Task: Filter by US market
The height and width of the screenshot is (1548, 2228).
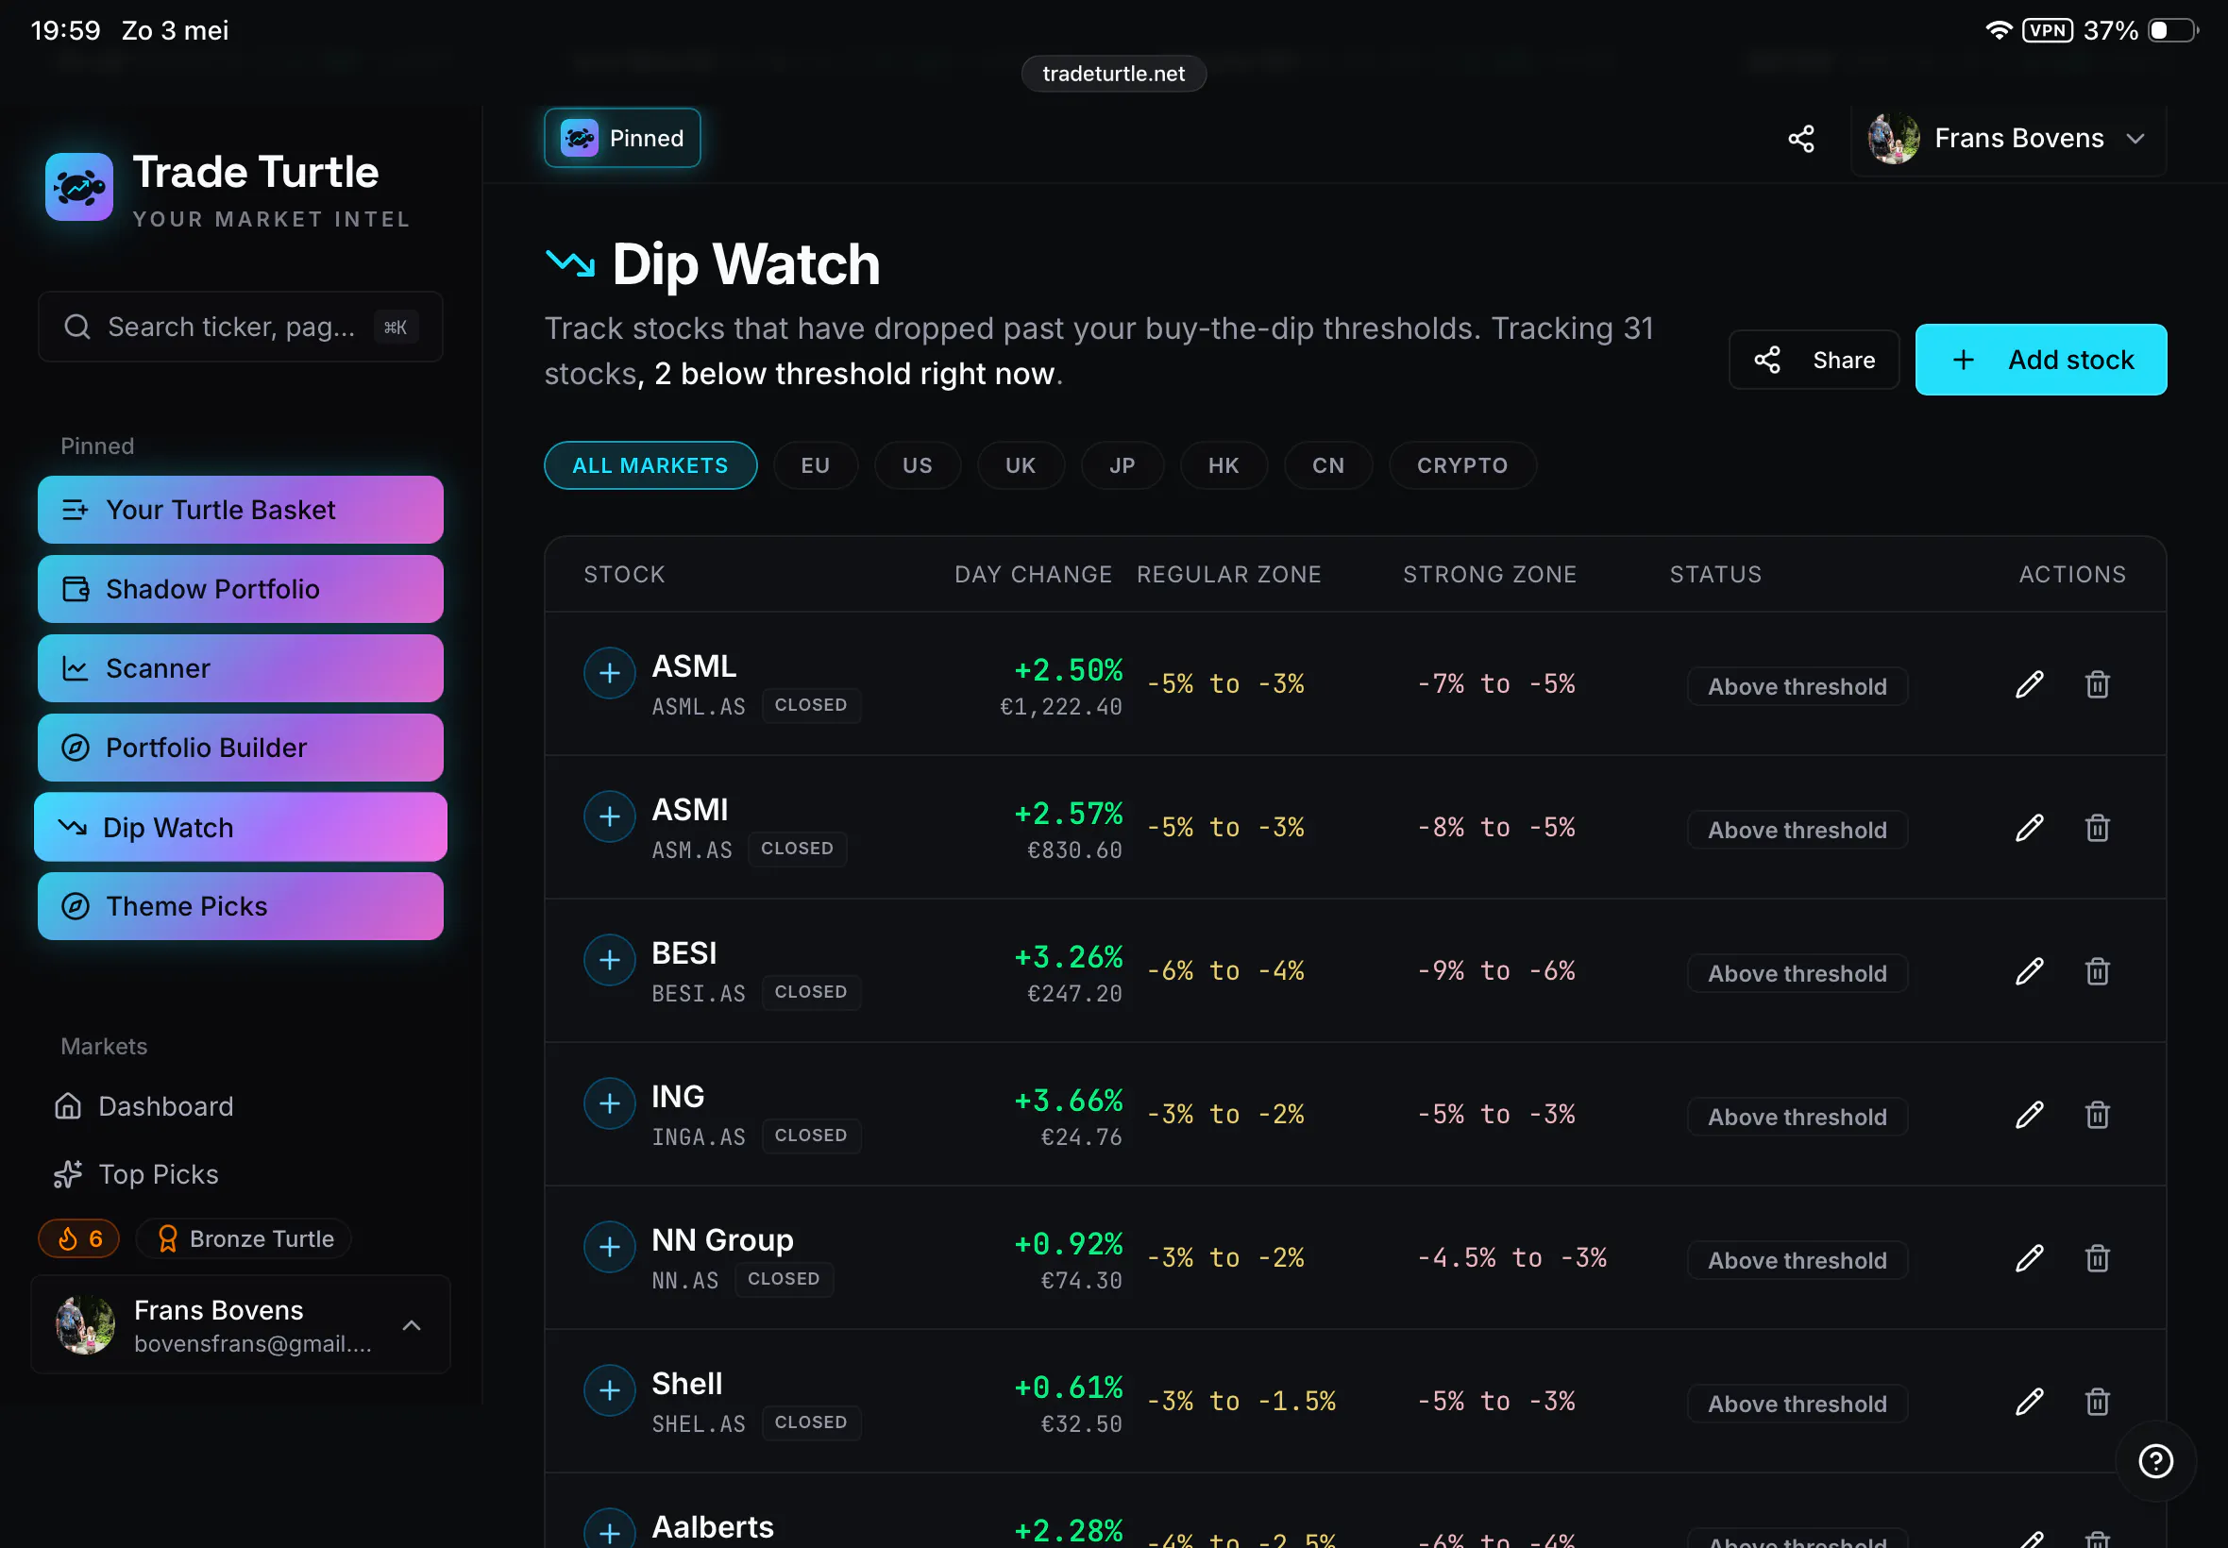Action: [x=917, y=466]
